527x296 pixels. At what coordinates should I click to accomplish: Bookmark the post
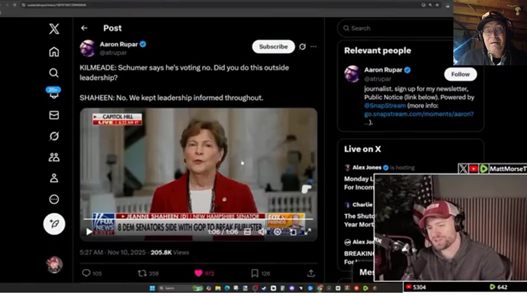coord(254,273)
